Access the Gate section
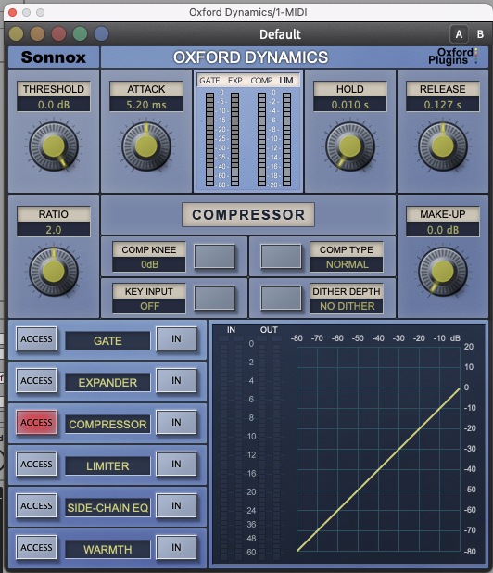The height and width of the screenshot is (573, 493). [36, 338]
